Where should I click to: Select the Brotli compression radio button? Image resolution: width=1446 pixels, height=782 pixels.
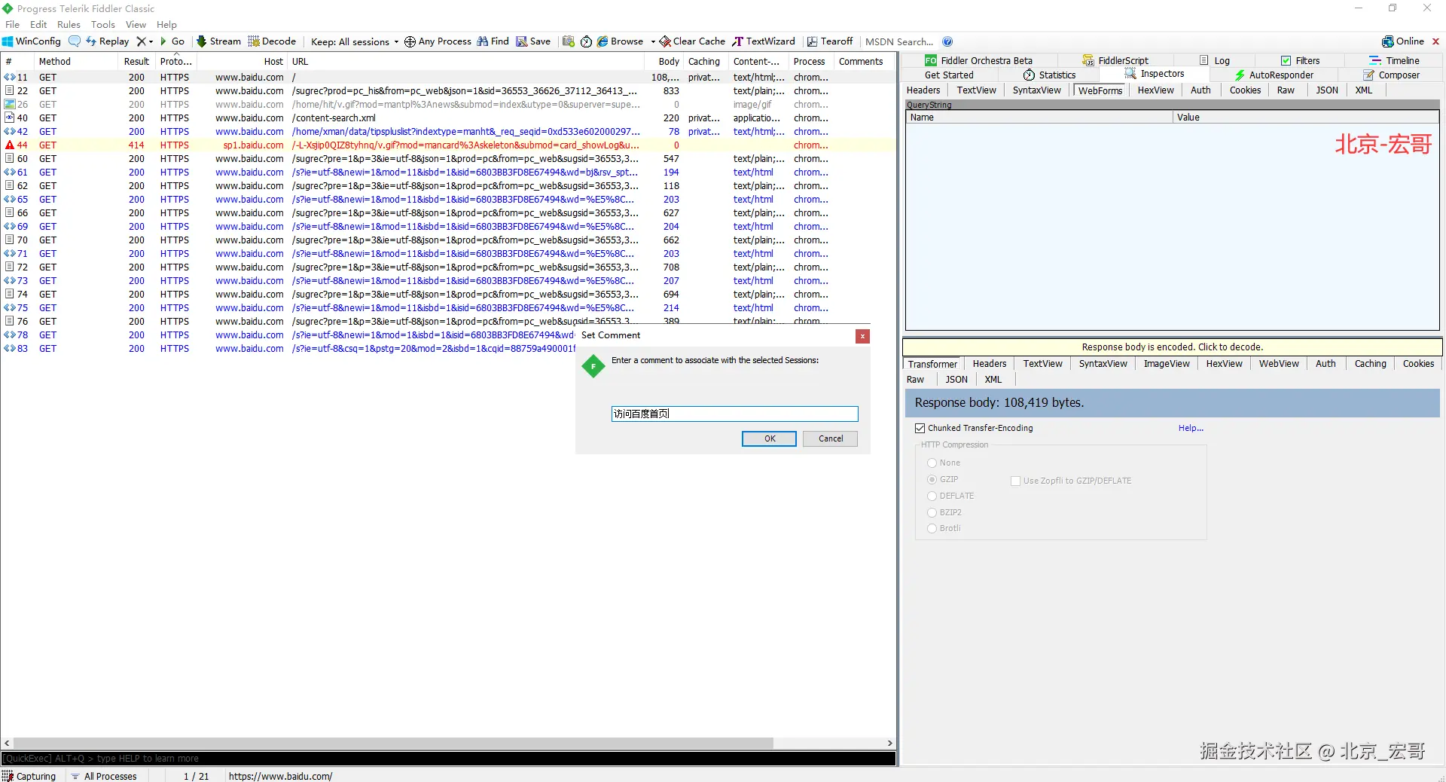tap(932, 529)
